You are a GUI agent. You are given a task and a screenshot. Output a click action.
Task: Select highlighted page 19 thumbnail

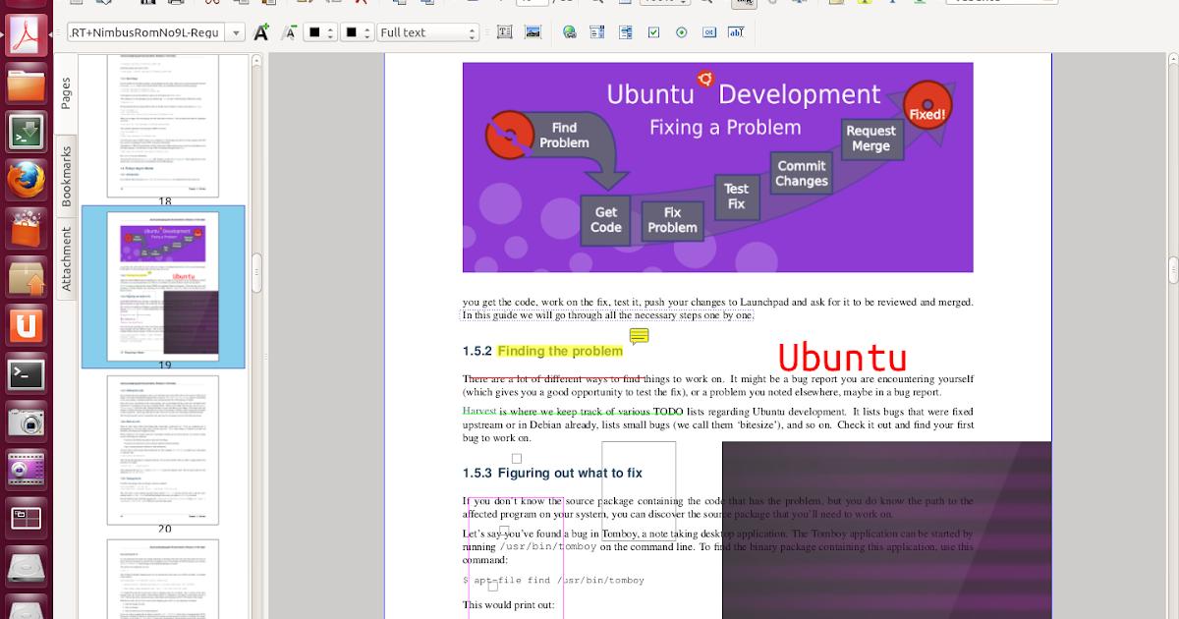163,287
